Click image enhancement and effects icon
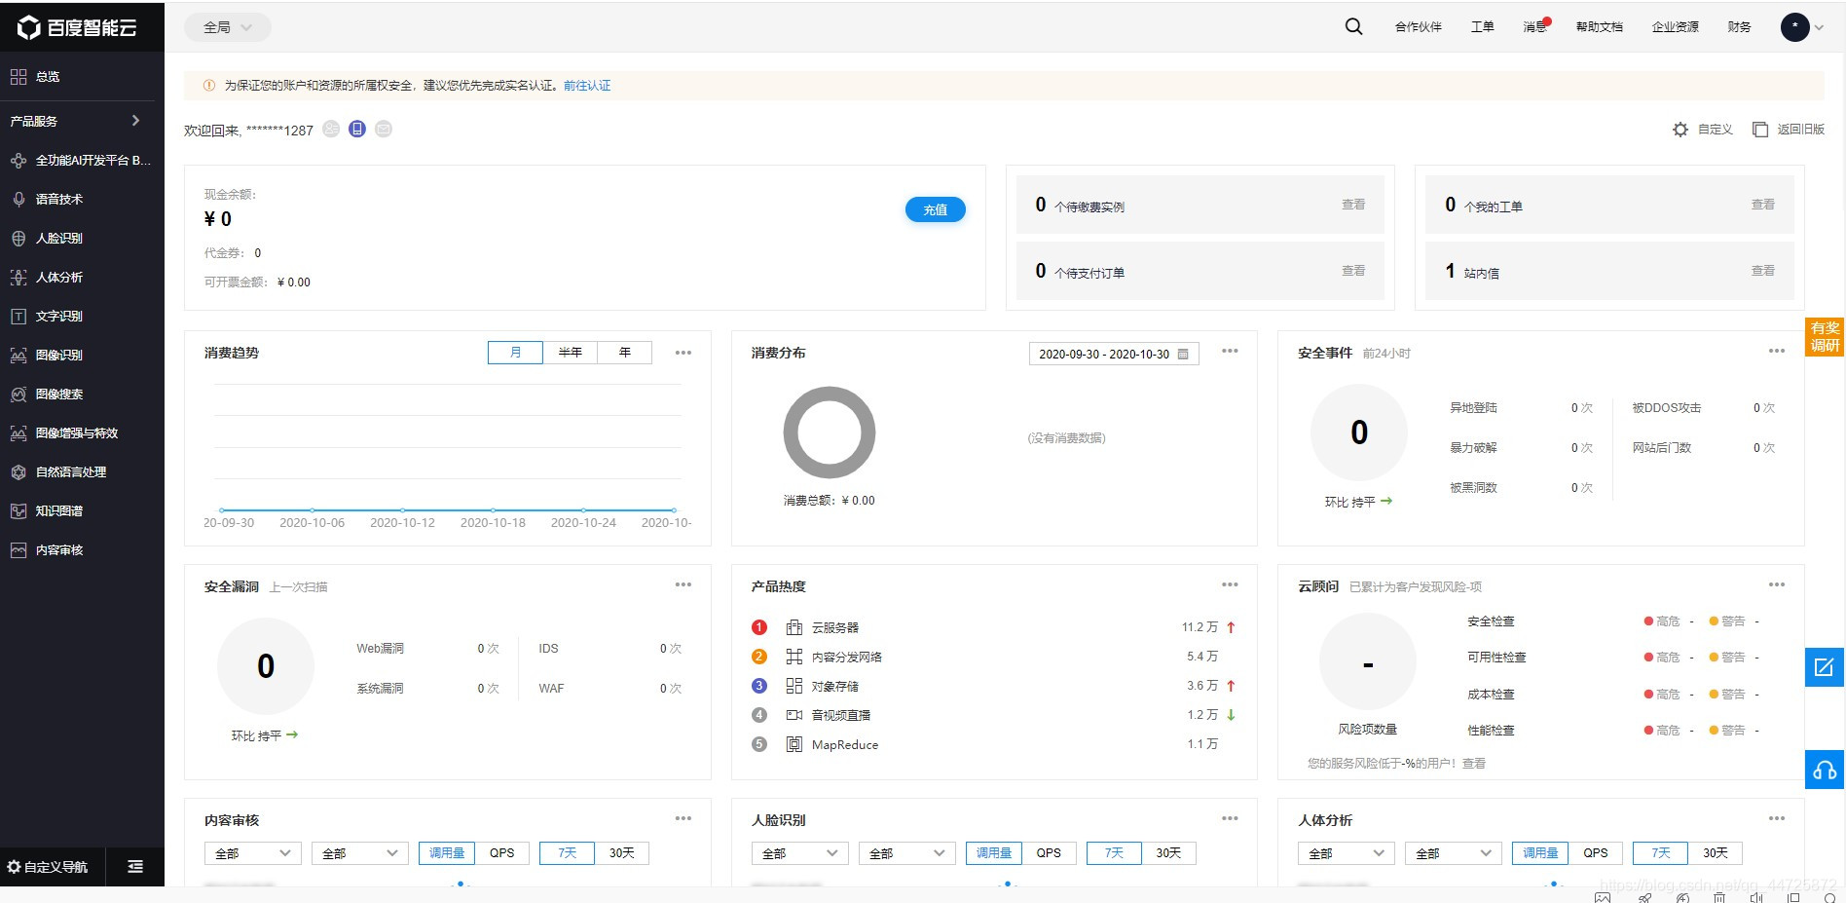The image size is (1846, 903). pyautogui.click(x=18, y=433)
